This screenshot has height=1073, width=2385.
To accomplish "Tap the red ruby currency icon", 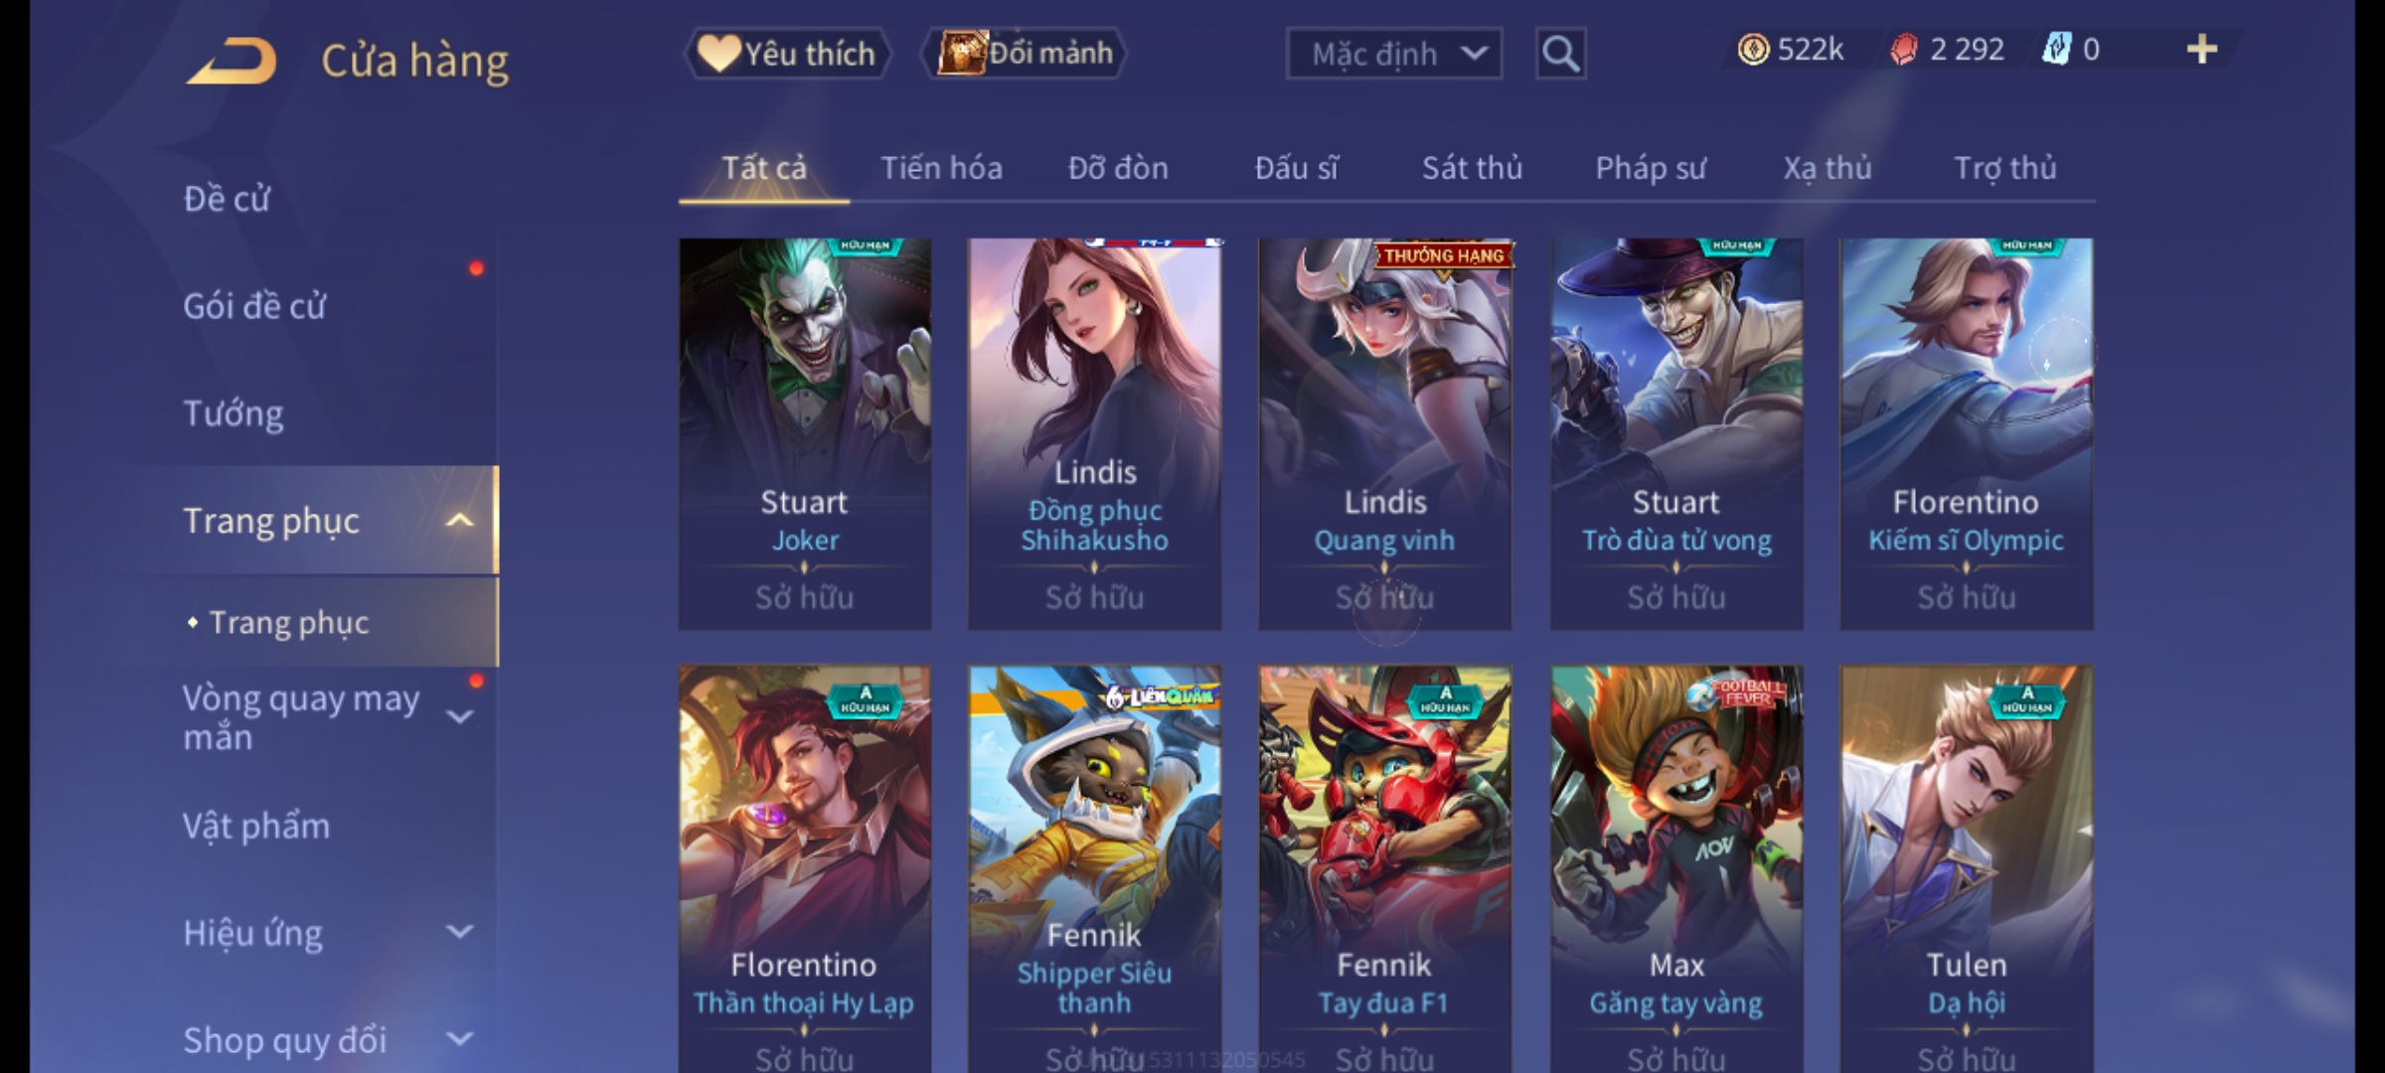I will [1903, 50].
